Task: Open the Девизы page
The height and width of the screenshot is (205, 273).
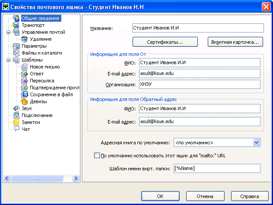Action: [x=38, y=101]
